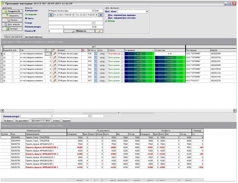Click the blue act icon in row 434
Screen dimensions: 238x183
click(x=96, y=58)
